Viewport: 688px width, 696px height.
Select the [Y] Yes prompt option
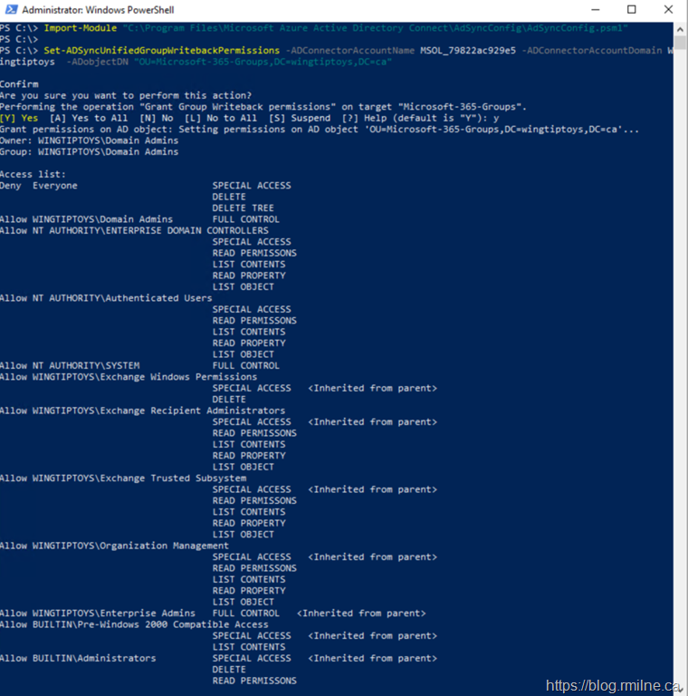19,118
